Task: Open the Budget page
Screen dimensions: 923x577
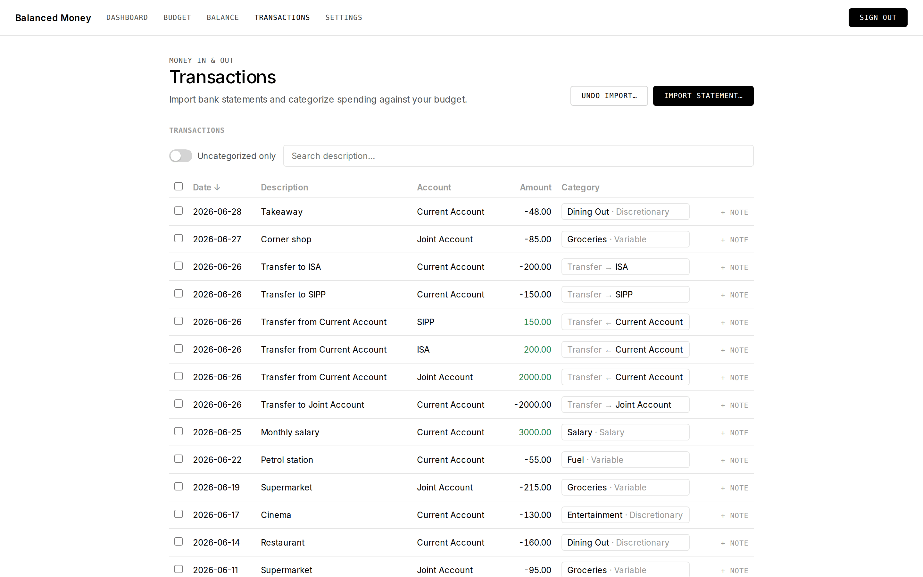Action: (177, 18)
